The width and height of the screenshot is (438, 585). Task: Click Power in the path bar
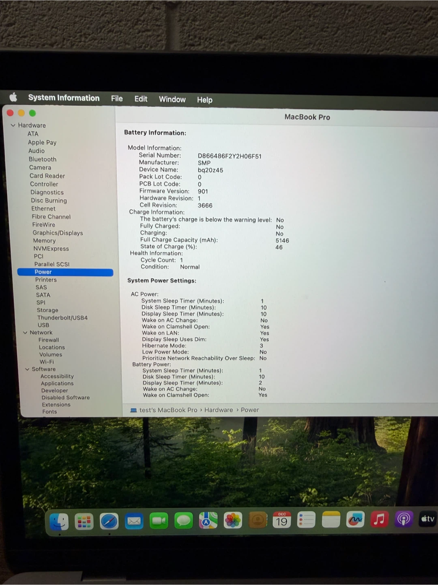[x=250, y=410]
